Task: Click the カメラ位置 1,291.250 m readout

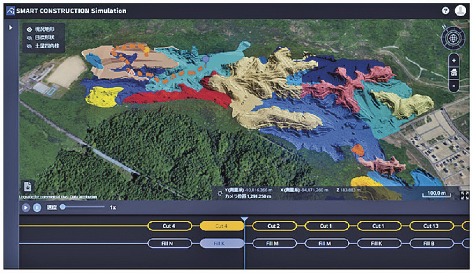Action: pos(248,196)
